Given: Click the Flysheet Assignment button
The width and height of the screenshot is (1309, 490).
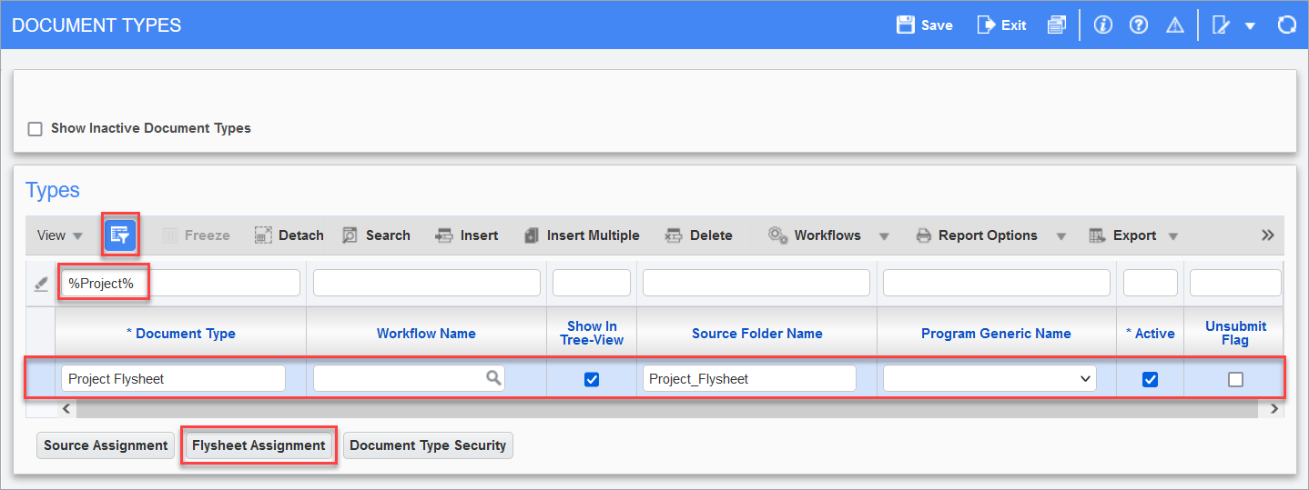Looking at the screenshot, I should click(259, 445).
